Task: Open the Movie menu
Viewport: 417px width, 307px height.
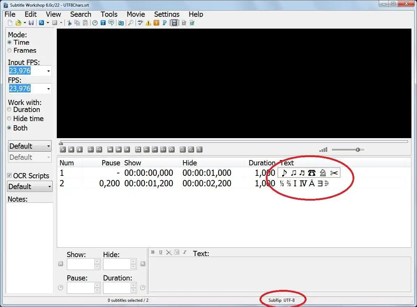Action: [x=136, y=14]
